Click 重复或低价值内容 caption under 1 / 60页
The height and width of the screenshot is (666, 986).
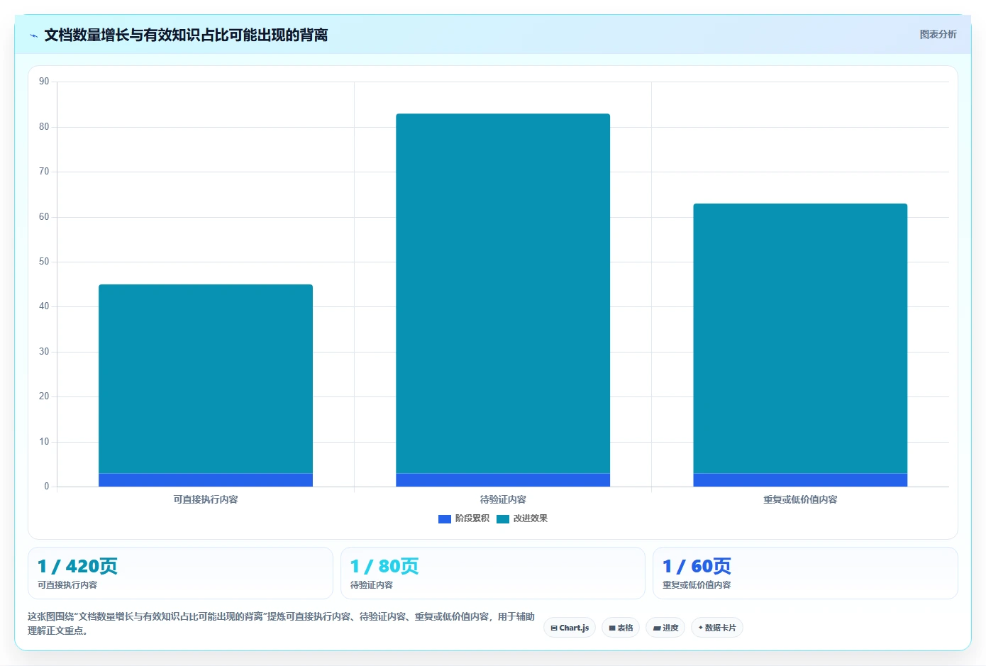click(697, 585)
